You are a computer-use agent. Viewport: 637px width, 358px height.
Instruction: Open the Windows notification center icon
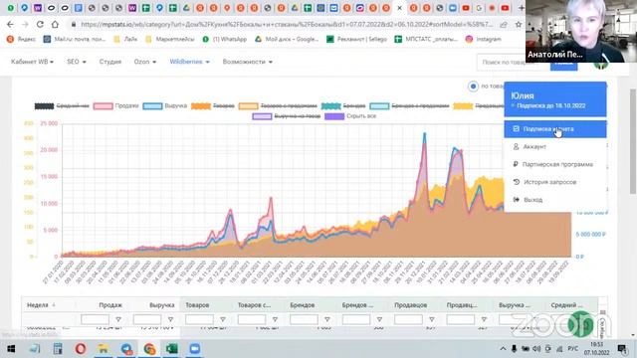click(622, 349)
